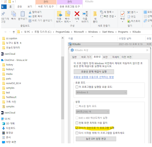Expand 빠른 연결 (Easy access) dropdown

[x=115, y=16]
